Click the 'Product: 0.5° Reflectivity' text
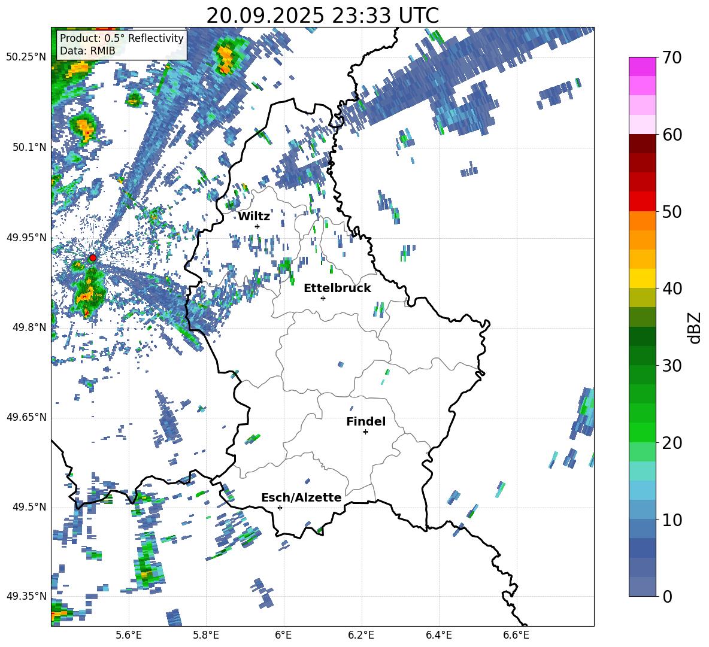This screenshot has width=709, height=647. pos(122,38)
